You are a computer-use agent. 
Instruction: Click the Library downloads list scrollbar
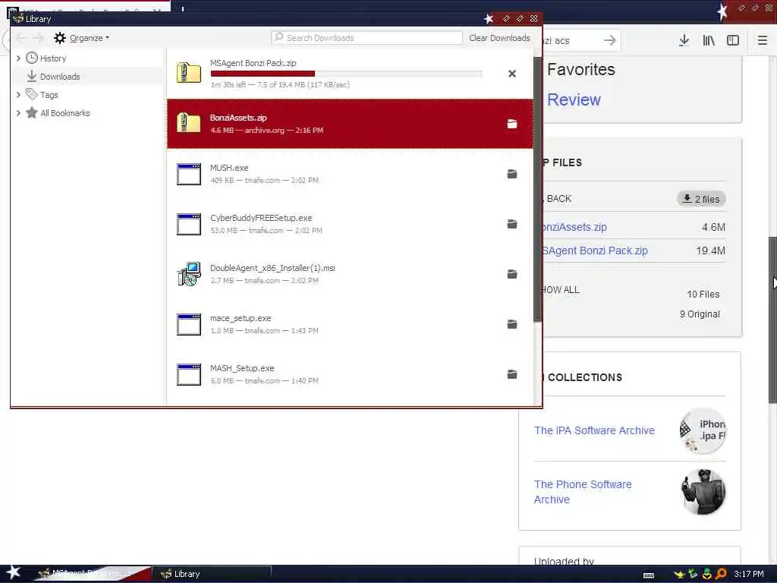tap(538, 189)
